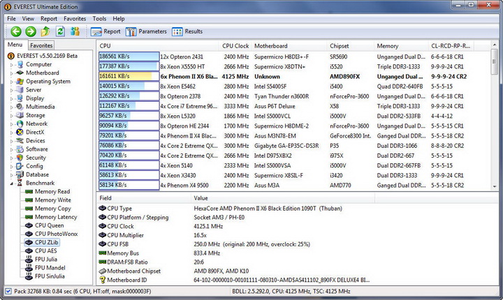Sort by the Motherboard column header

(x=290, y=46)
